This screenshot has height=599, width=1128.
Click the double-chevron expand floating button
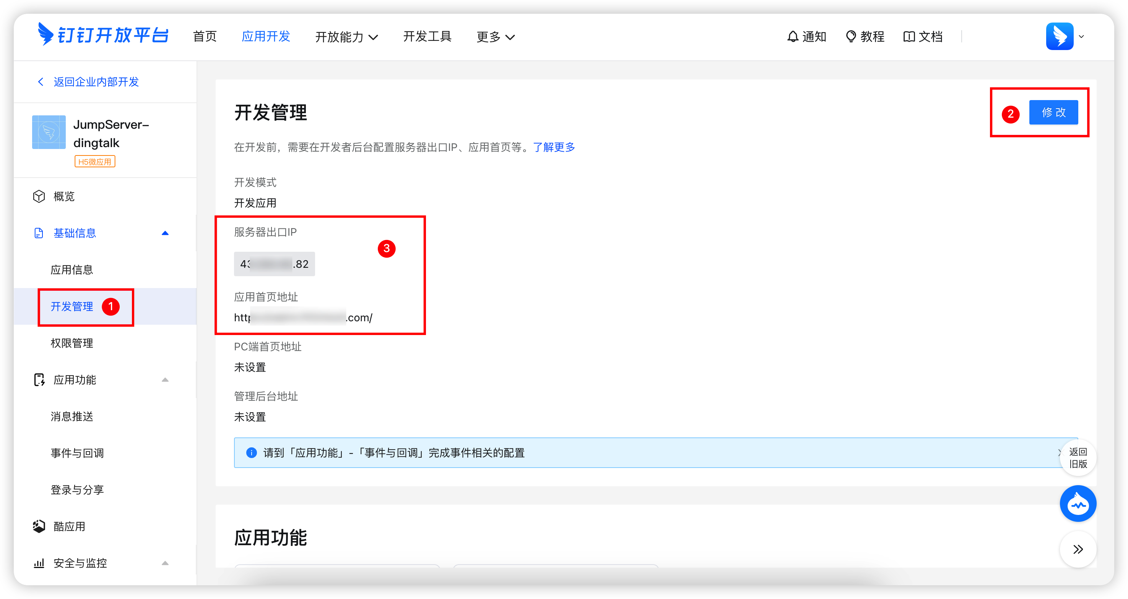click(x=1078, y=550)
